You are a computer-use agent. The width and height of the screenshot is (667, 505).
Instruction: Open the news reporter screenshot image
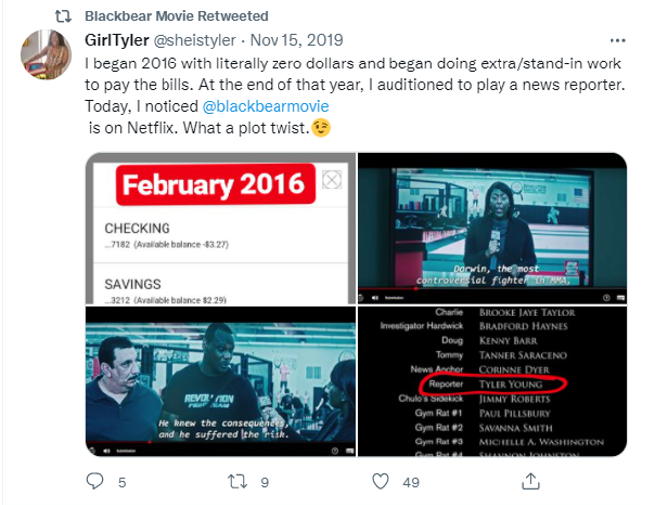click(493, 228)
